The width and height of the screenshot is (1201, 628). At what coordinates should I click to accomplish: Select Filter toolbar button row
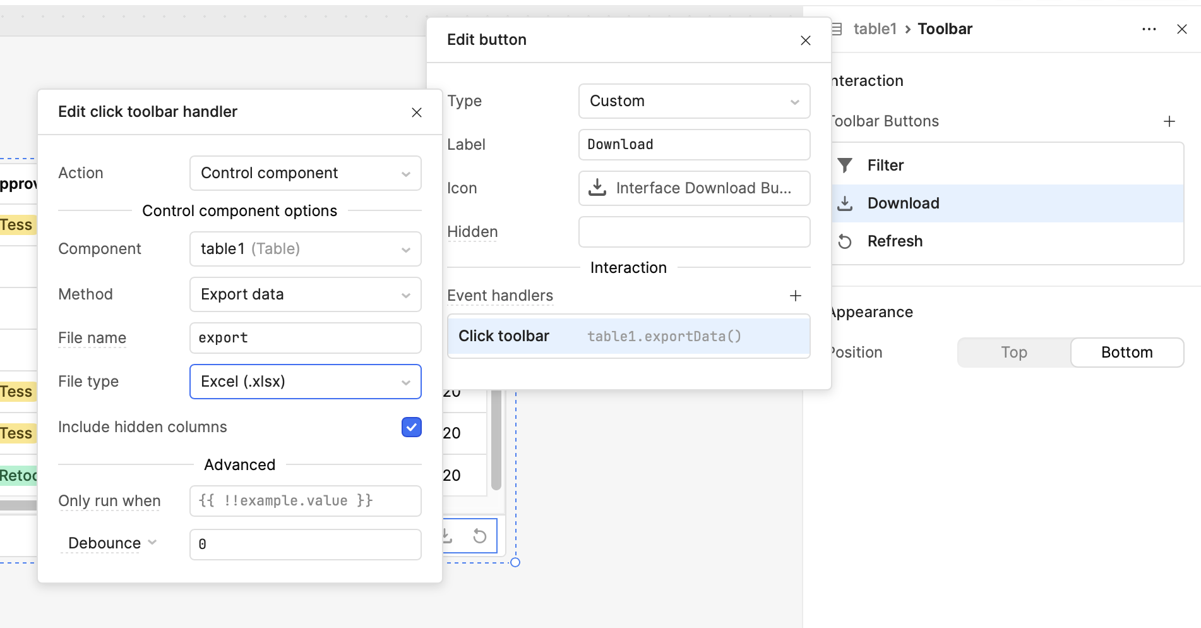(x=1008, y=166)
